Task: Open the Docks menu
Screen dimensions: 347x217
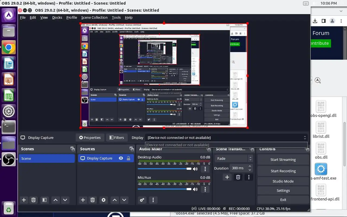Action: 57,17
